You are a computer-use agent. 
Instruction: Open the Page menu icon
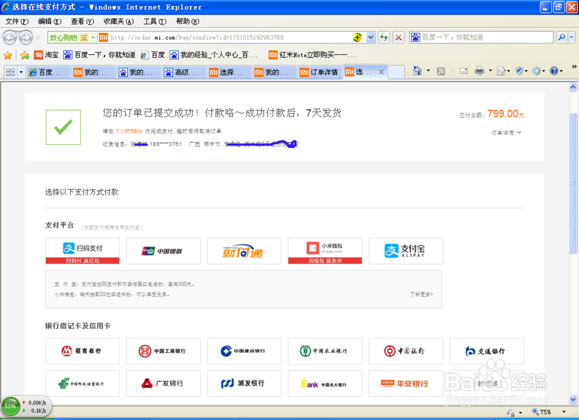click(501, 71)
